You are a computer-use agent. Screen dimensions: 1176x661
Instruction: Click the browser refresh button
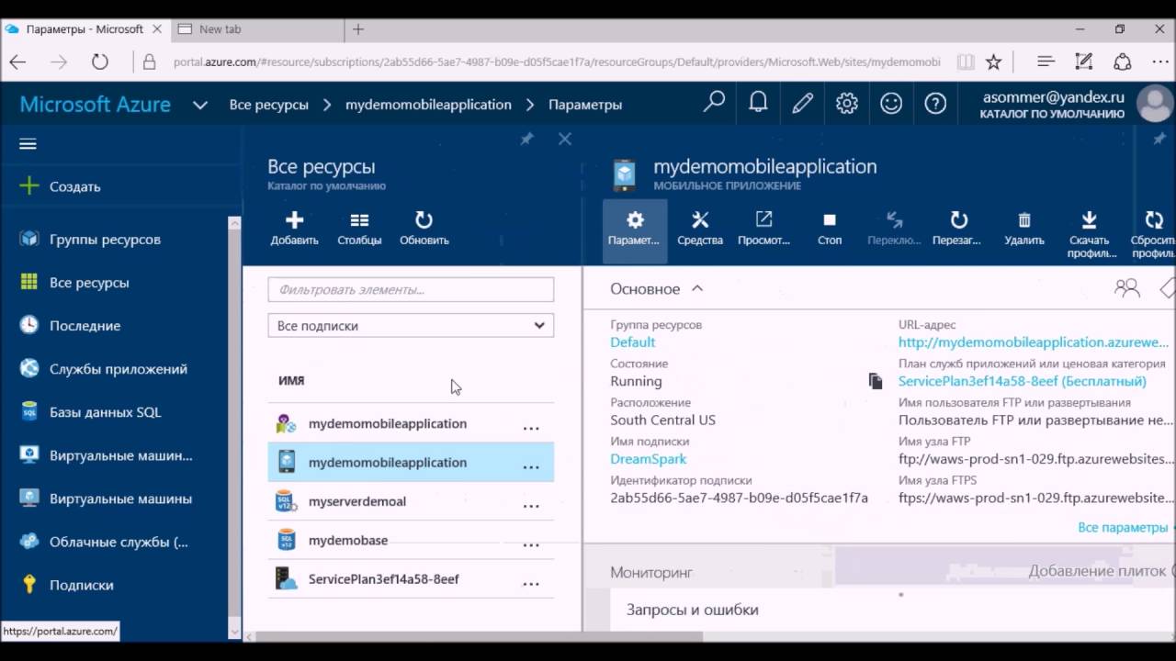pyautogui.click(x=100, y=62)
